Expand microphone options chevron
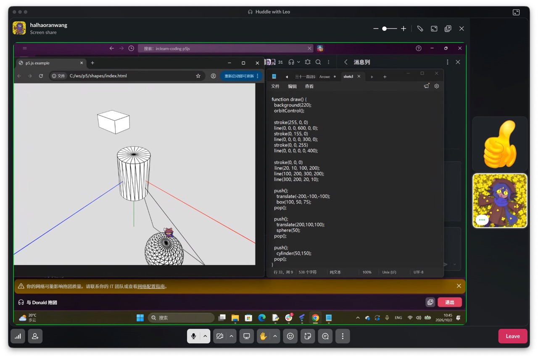This screenshot has height=358, width=538. coord(205,336)
